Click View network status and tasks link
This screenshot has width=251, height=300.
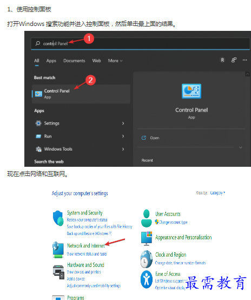[87, 254]
